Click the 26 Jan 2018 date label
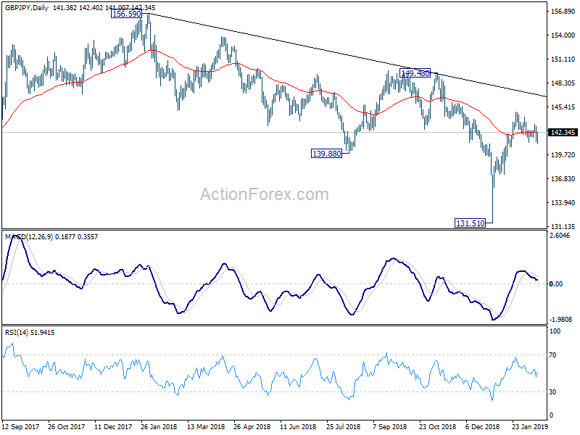This screenshot has height=435, width=580. [x=159, y=426]
